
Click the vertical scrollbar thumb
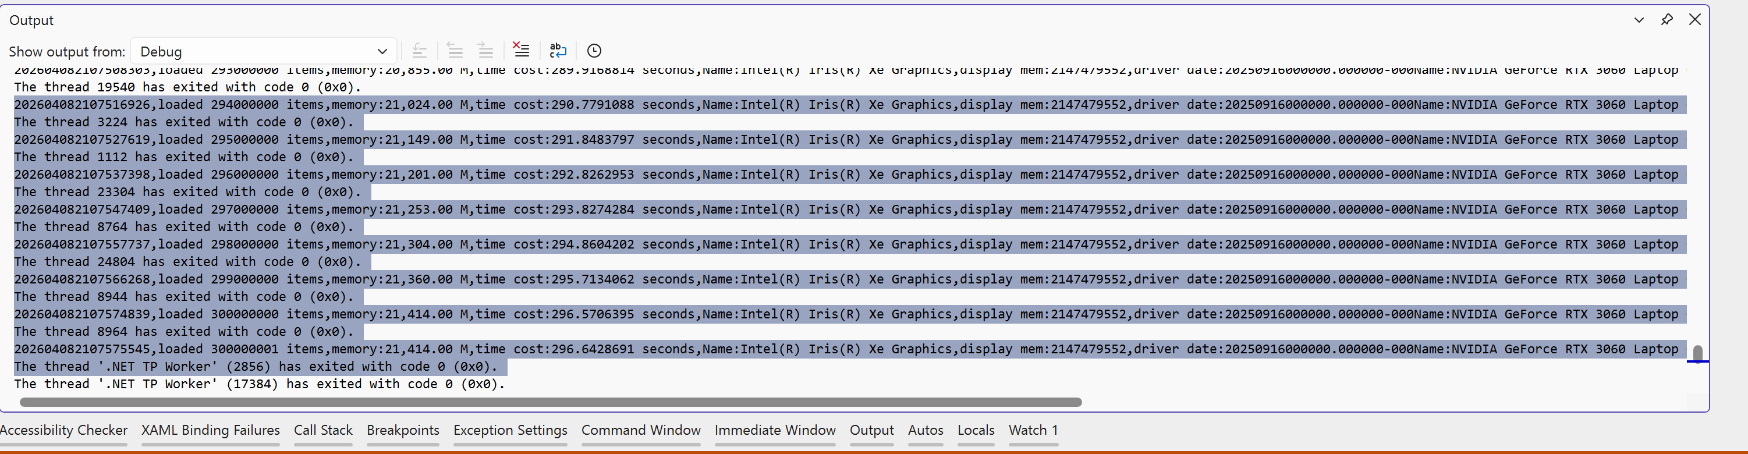click(1698, 353)
